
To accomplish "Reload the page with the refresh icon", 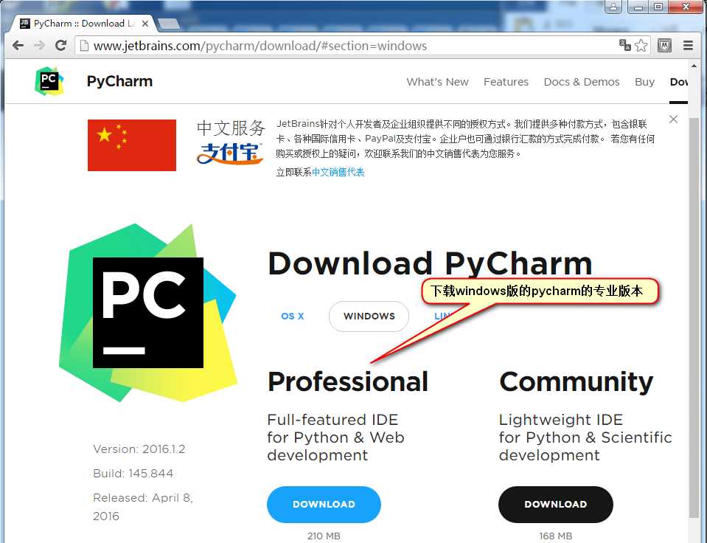I will [x=61, y=45].
